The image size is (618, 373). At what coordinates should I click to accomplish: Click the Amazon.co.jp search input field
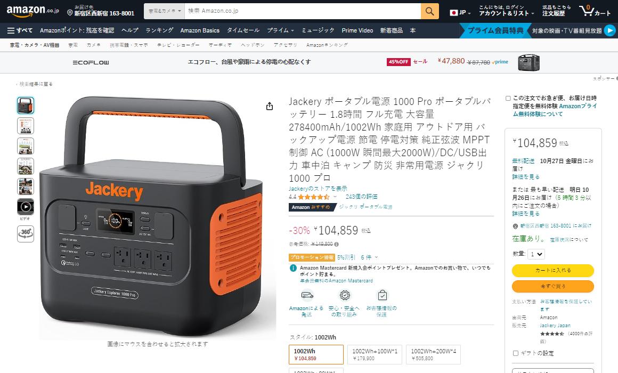(303, 11)
